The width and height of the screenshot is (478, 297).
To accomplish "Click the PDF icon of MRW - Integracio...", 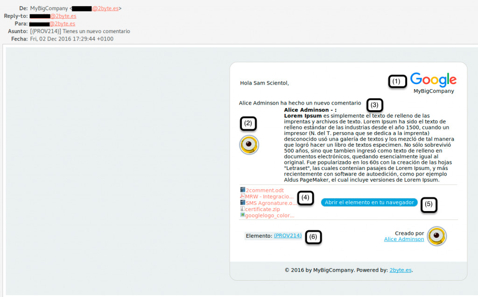I will pyautogui.click(x=243, y=196).
